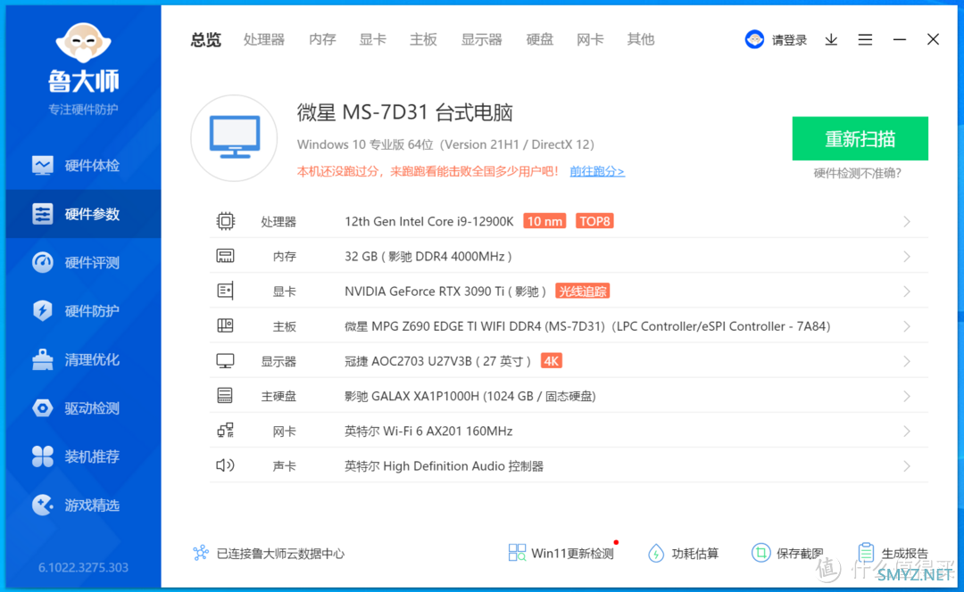Image resolution: width=964 pixels, height=592 pixels.
Task: Click the 鲁大师 logo avatar
Action: tap(83, 43)
